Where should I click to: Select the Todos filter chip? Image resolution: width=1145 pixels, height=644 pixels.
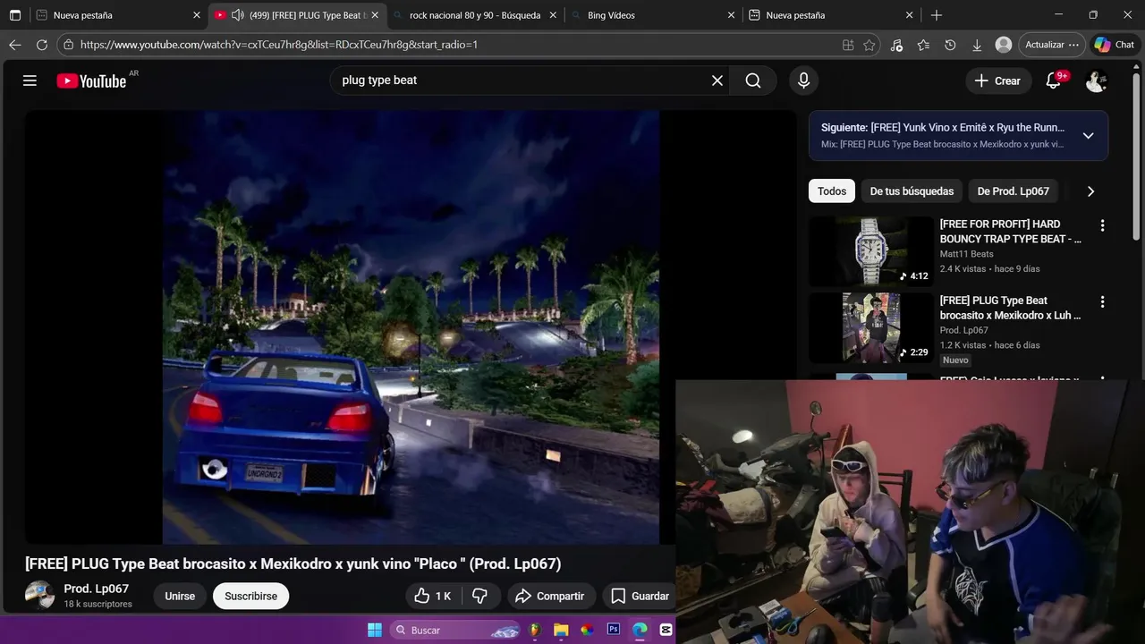[831, 191]
